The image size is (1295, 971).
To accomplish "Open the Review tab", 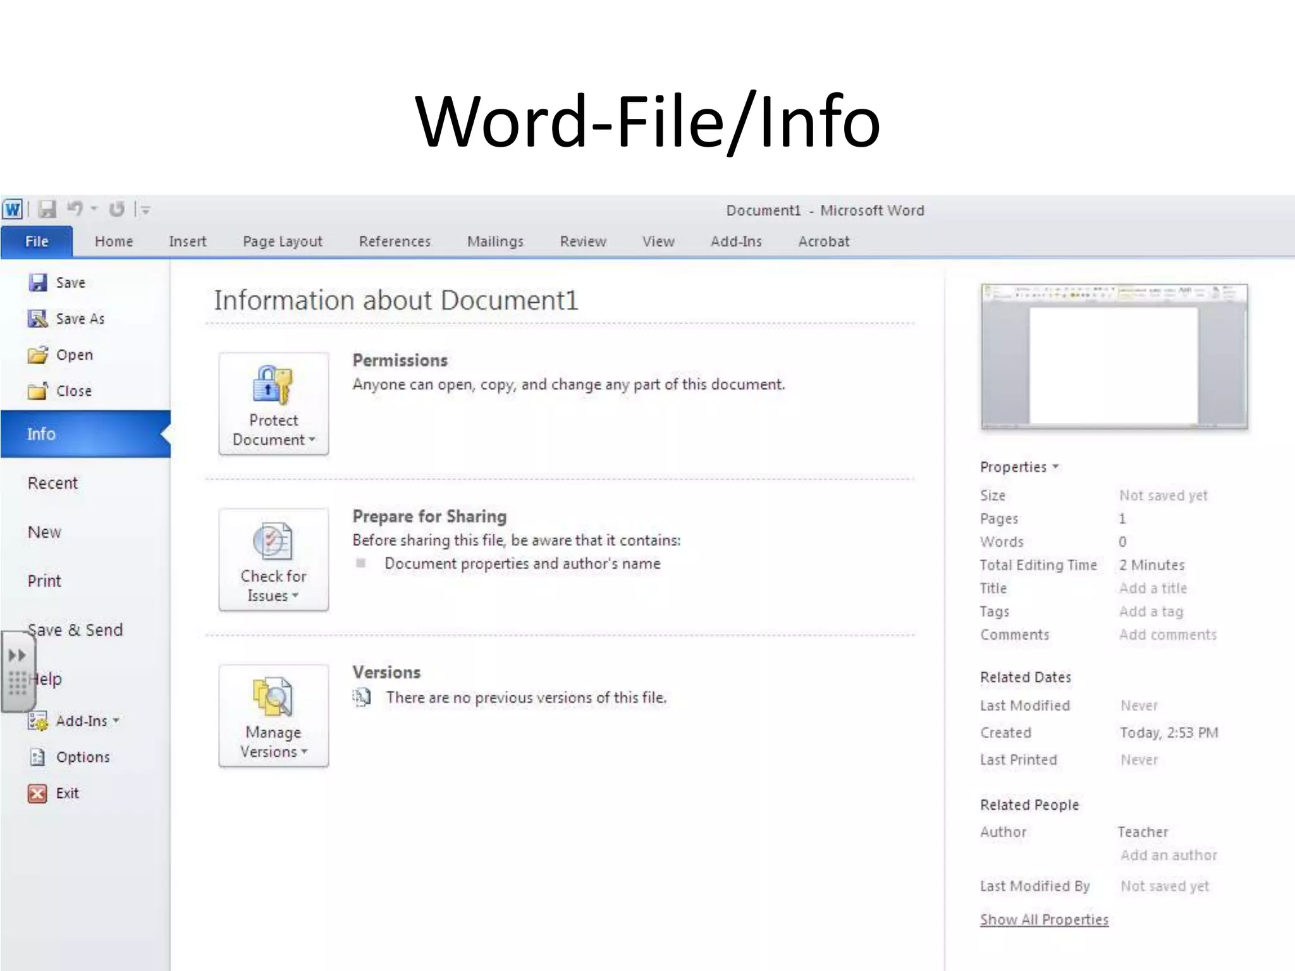I will [583, 241].
